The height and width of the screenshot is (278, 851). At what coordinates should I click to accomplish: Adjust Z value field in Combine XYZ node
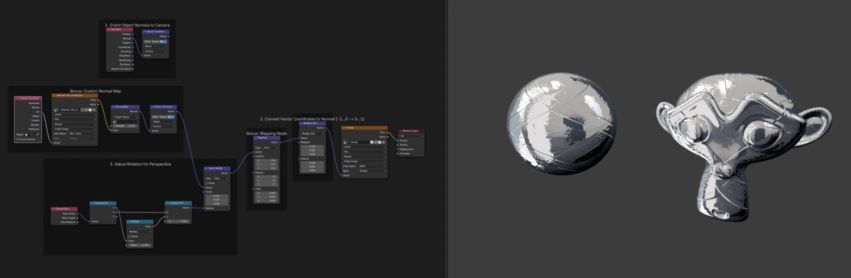click(x=178, y=222)
